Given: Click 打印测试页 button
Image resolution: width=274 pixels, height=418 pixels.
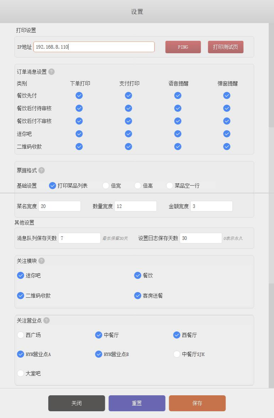Looking at the screenshot, I should 225,47.
